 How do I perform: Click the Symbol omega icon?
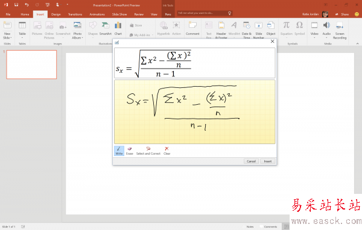300,25
